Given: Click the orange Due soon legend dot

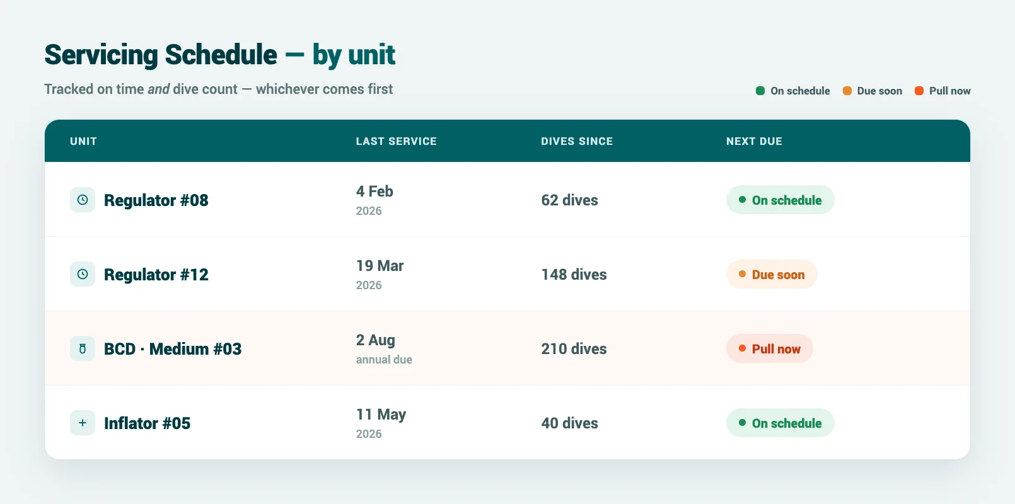Looking at the screenshot, I should pos(847,91).
